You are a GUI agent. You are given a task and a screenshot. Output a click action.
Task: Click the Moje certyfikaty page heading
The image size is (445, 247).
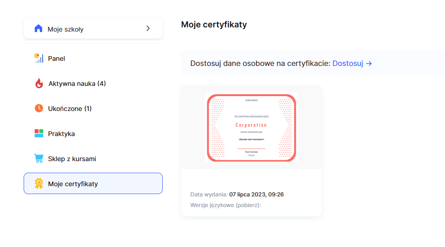(x=214, y=25)
